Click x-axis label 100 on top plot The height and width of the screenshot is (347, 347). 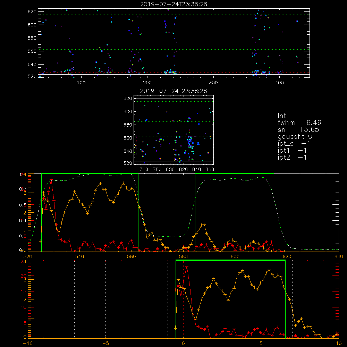point(81,83)
